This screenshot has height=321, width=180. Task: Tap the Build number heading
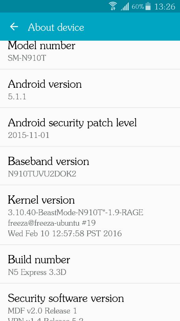point(39,260)
